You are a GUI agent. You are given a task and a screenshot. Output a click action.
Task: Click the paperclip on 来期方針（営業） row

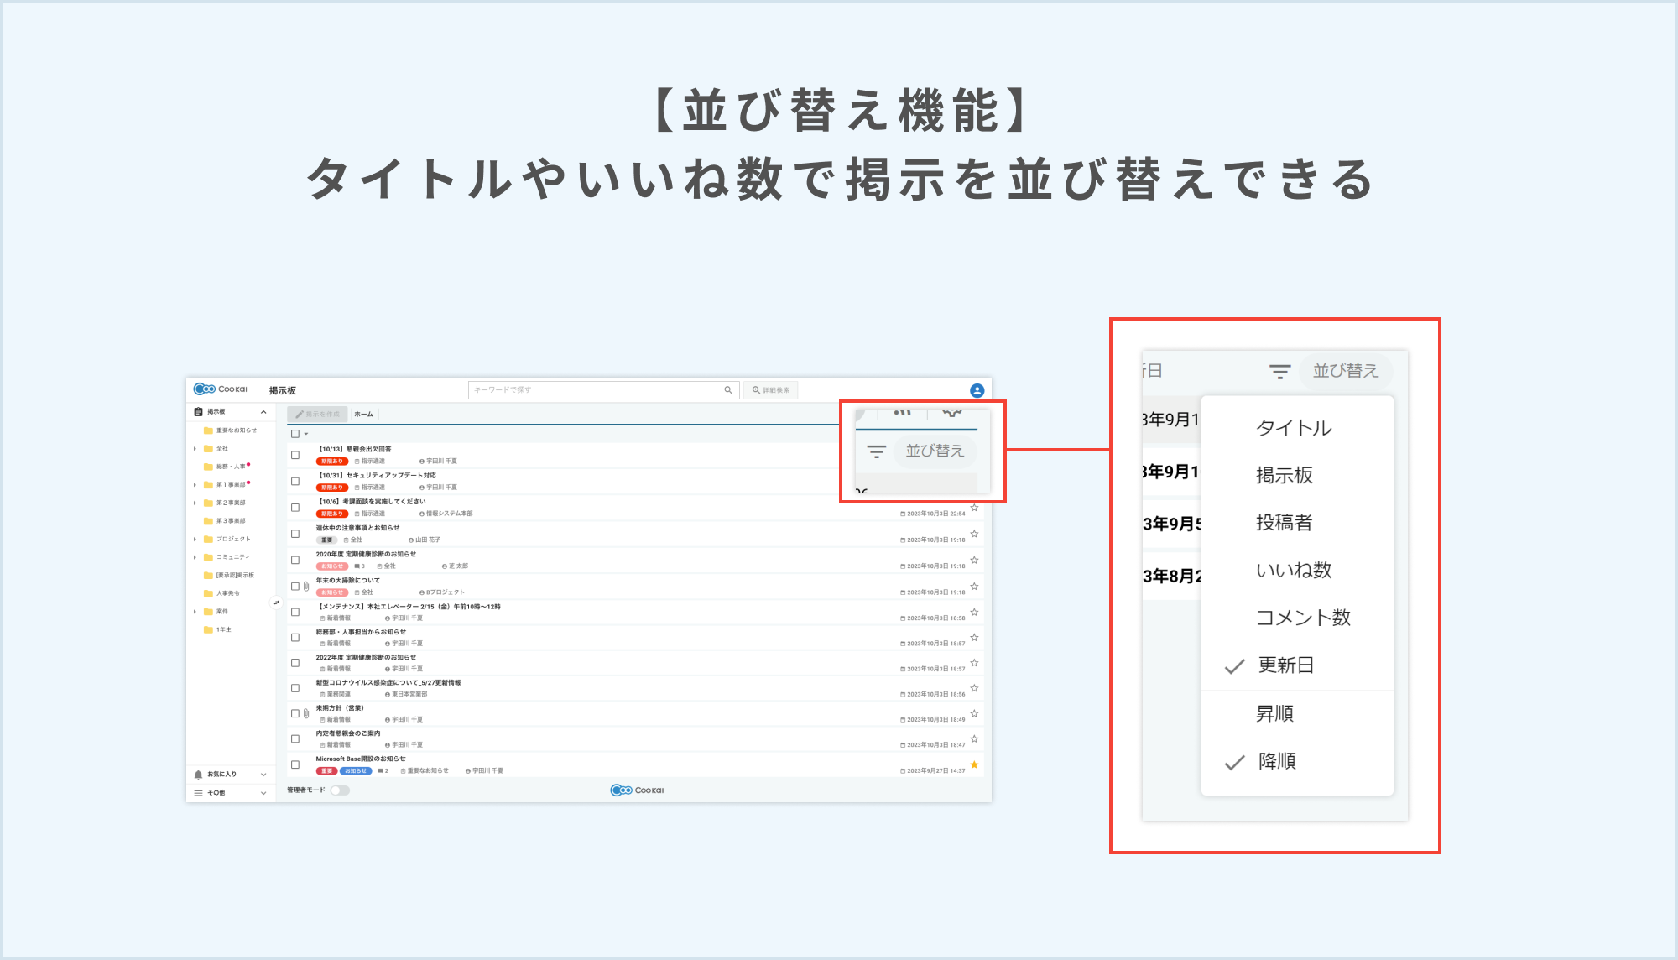(x=306, y=713)
